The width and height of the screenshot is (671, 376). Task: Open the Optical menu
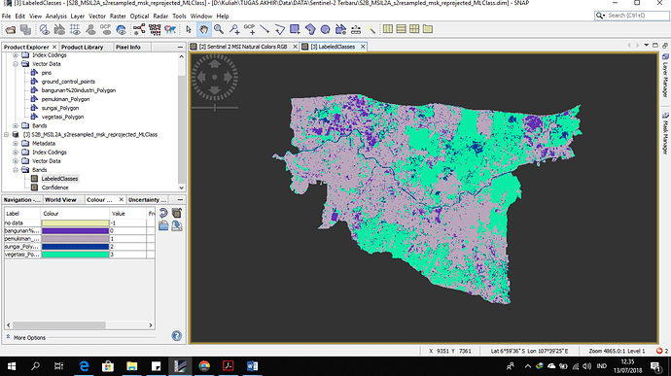point(139,17)
